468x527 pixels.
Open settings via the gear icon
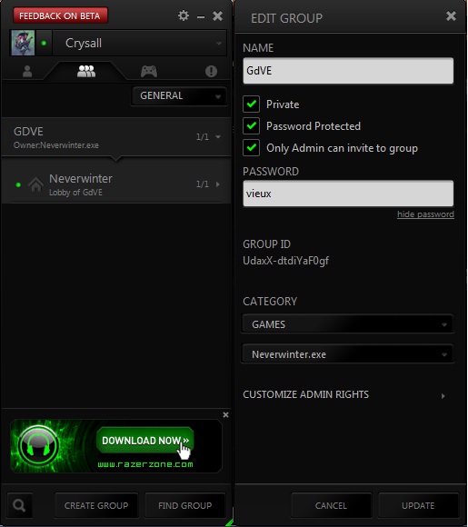coord(184,15)
